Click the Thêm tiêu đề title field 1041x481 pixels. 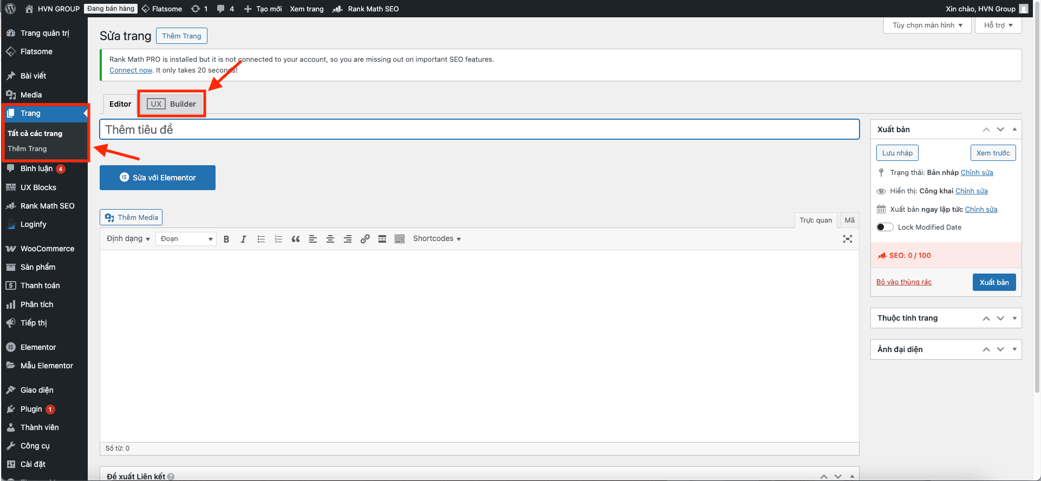479,129
